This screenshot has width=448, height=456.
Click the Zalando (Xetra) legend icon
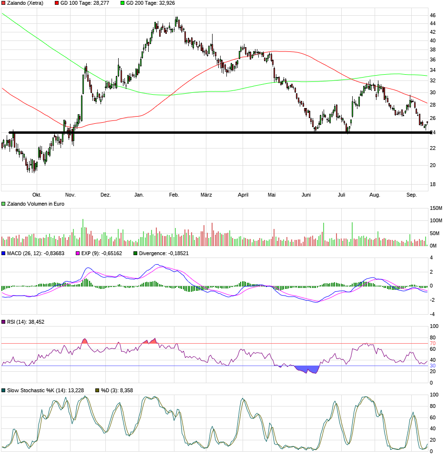pyautogui.click(x=4, y=4)
